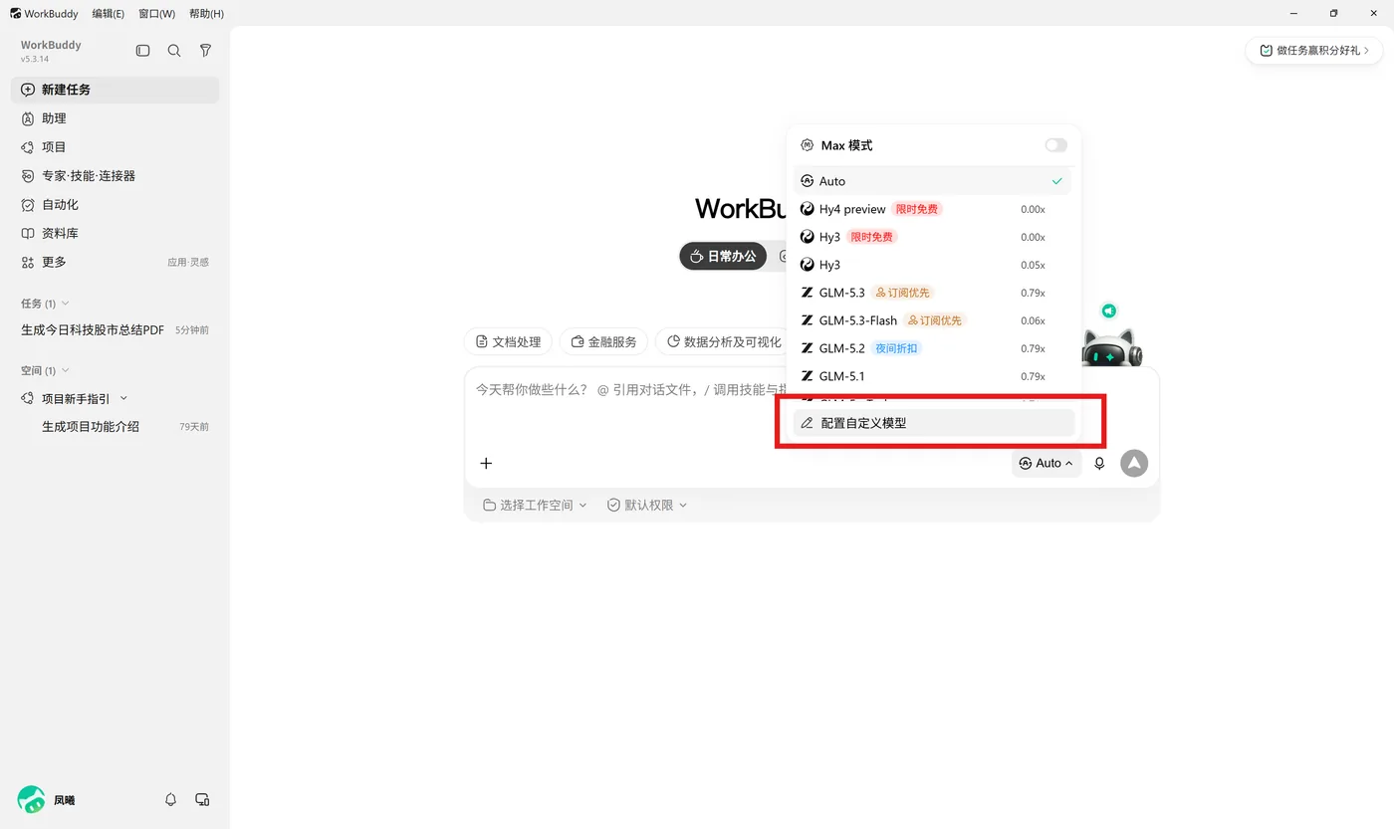Send the message with the arrow button

[x=1134, y=463]
